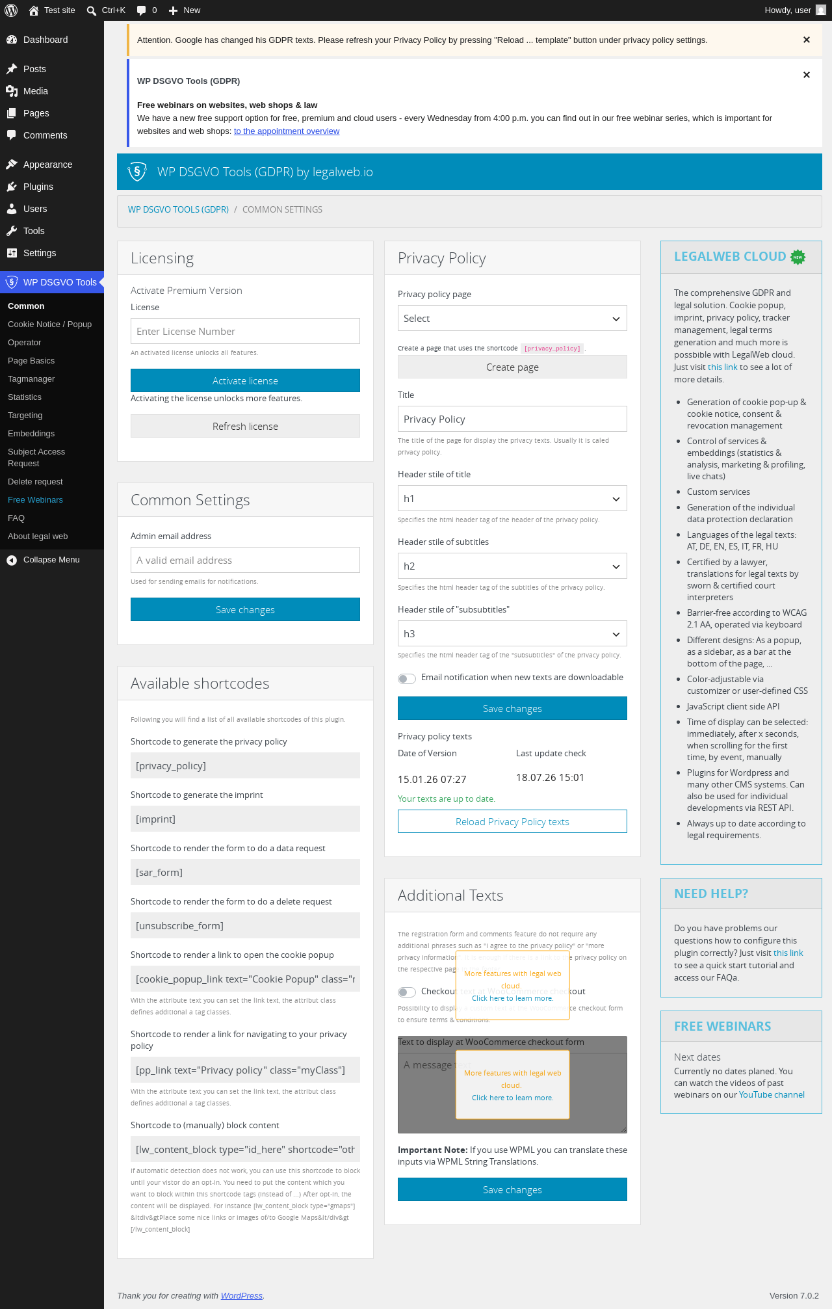The image size is (832, 1309).
Task: Open Dashboard gauge icon in sidebar
Action: click(12, 40)
